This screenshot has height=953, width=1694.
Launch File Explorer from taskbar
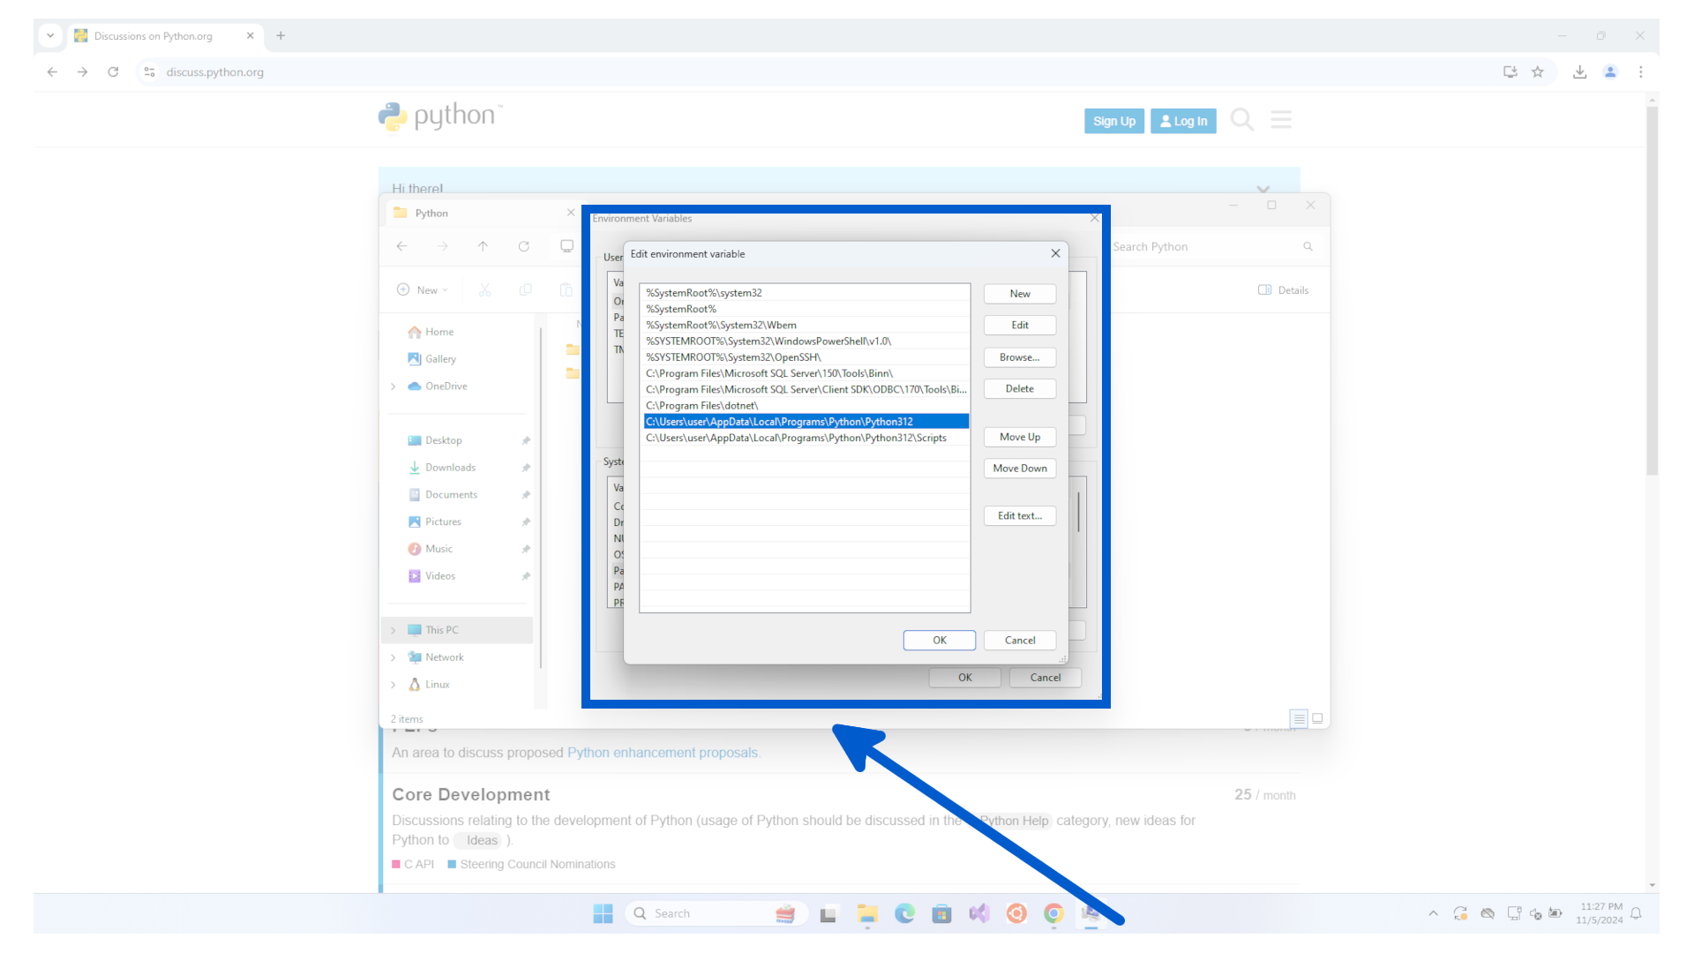[867, 913]
